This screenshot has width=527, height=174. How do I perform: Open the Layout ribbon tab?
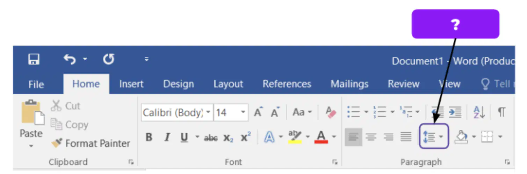click(x=228, y=84)
